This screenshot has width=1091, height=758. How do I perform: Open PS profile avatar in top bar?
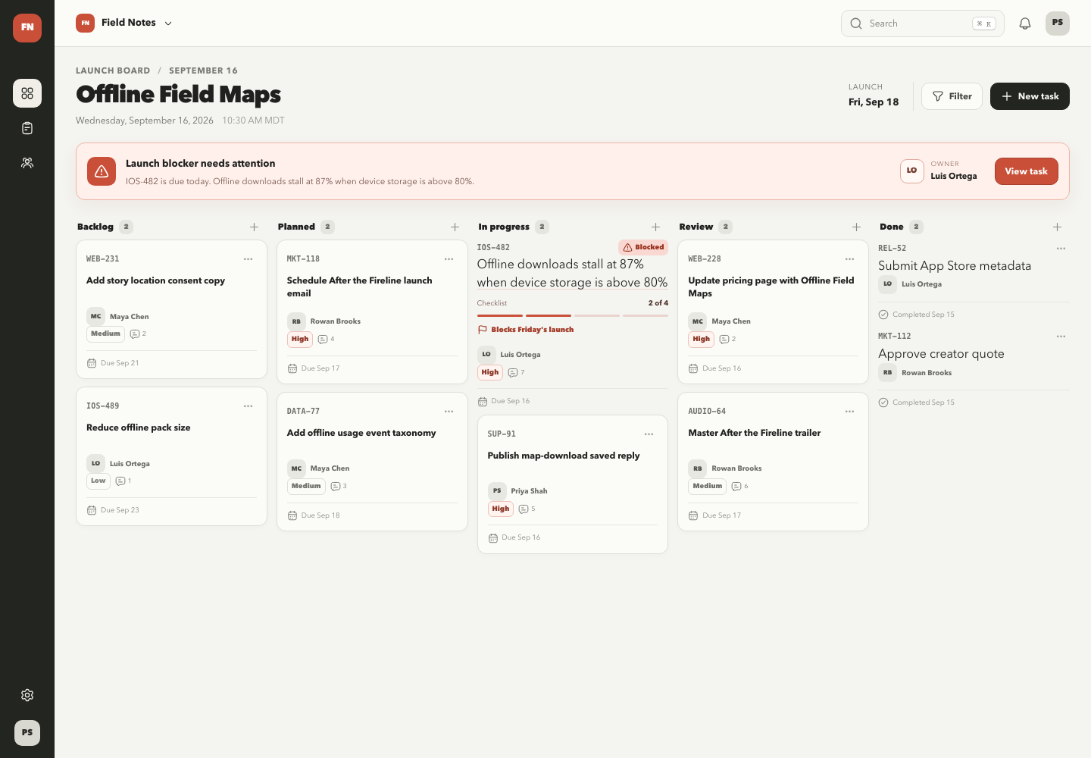pos(1058,23)
